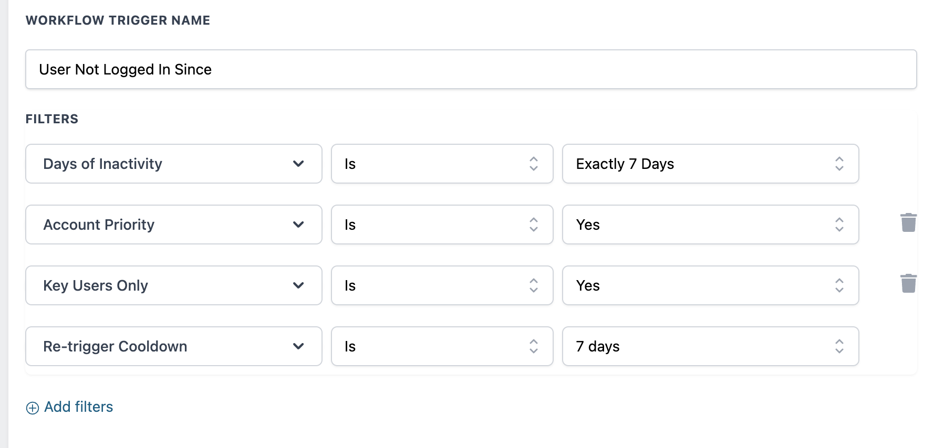Focus the Workflow Trigger Name text field
The height and width of the screenshot is (448, 934).
pyautogui.click(x=471, y=69)
